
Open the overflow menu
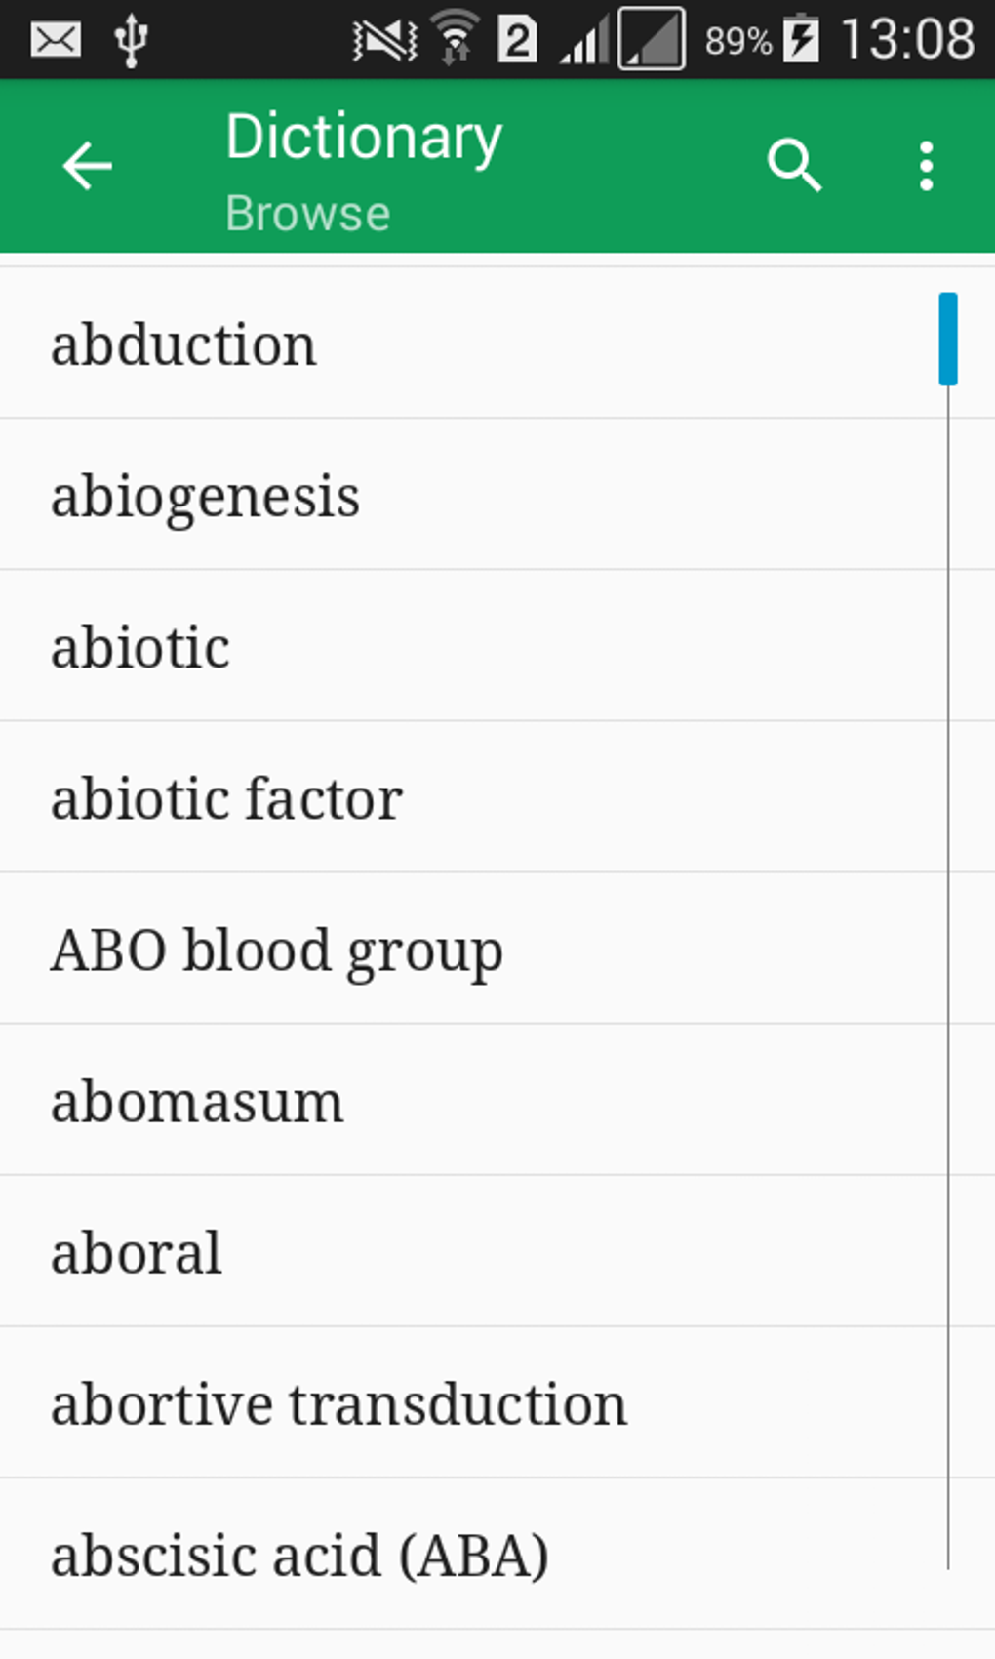924,166
